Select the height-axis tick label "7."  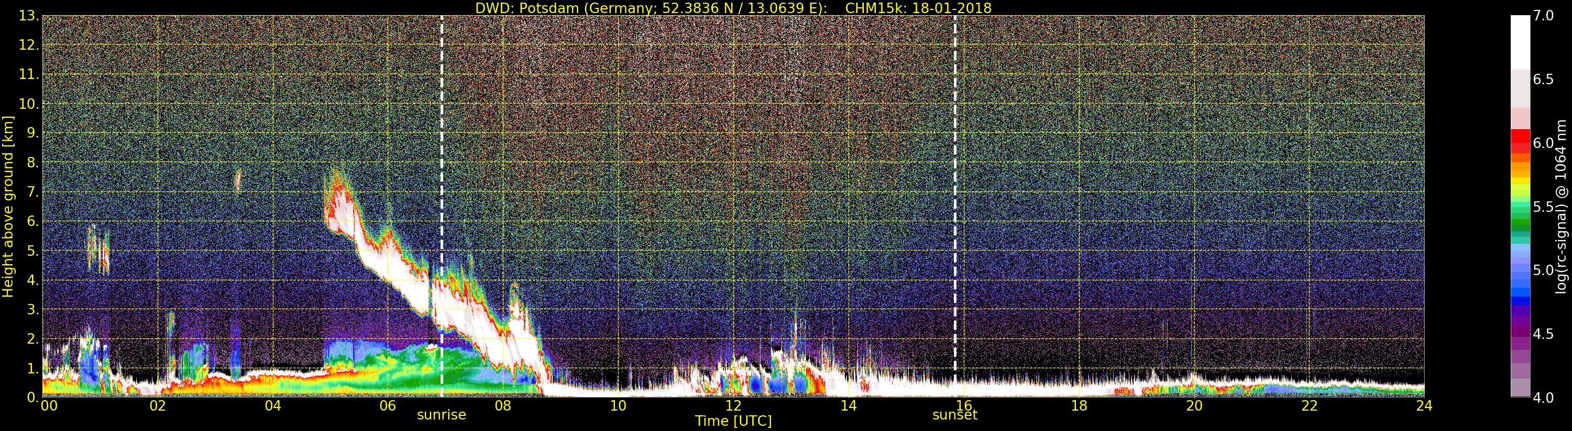tap(33, 192)
